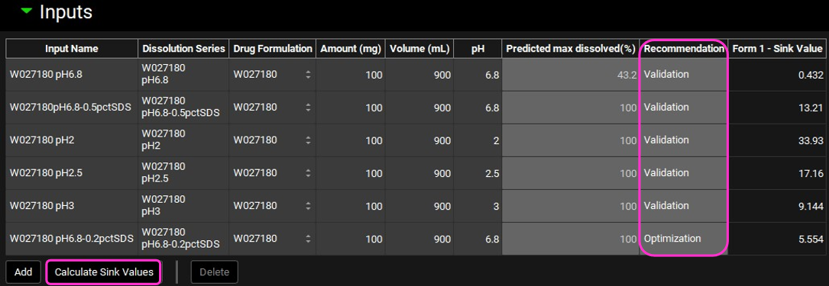Click sink value 5.554

776,239
